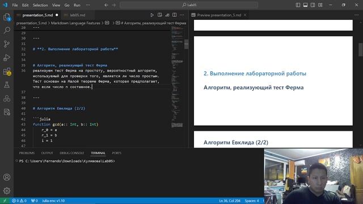The height and width of the screenshot is (204, 363).
Task: Open Customize Layout icon
Action: 320,5
